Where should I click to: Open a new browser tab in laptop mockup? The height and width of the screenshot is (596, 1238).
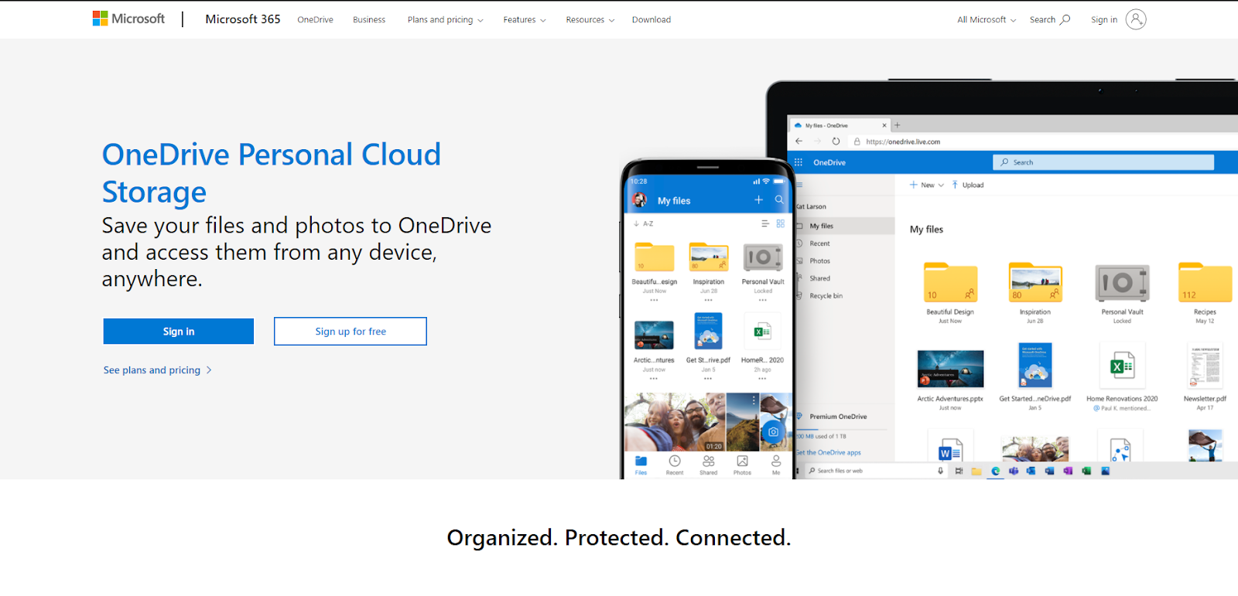(898, 124)
